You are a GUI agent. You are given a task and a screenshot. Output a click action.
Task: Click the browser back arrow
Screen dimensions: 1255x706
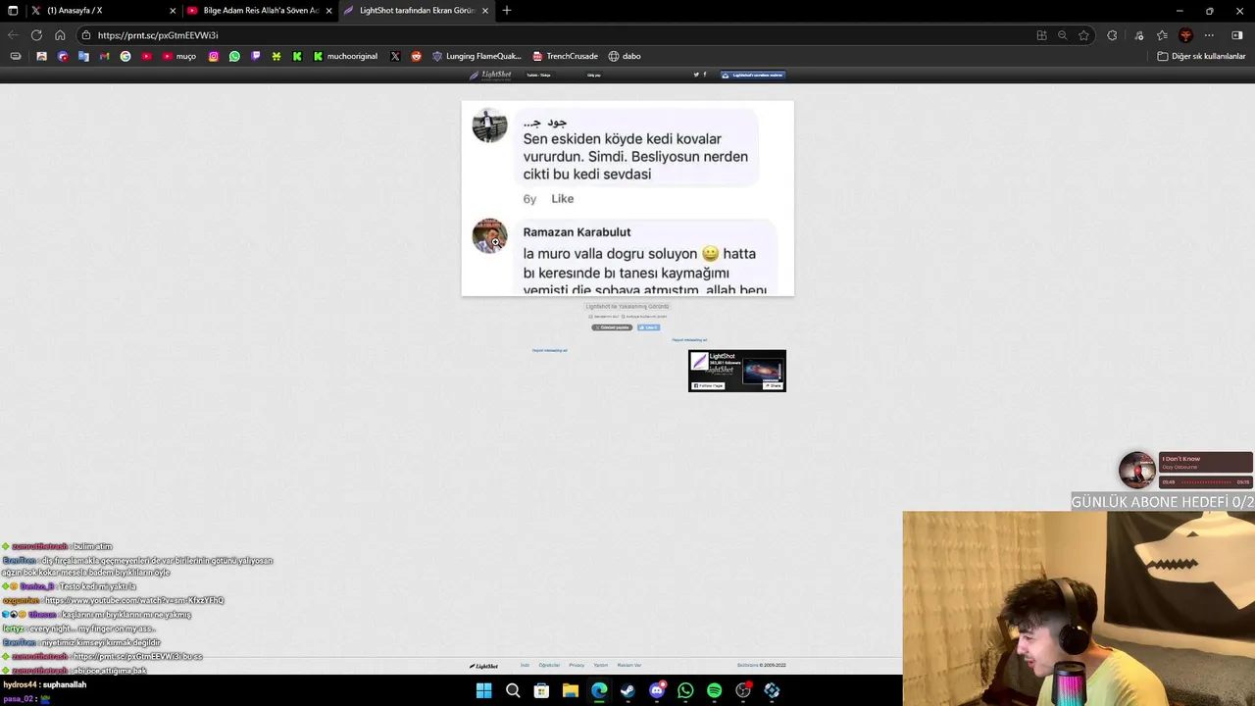13,35
